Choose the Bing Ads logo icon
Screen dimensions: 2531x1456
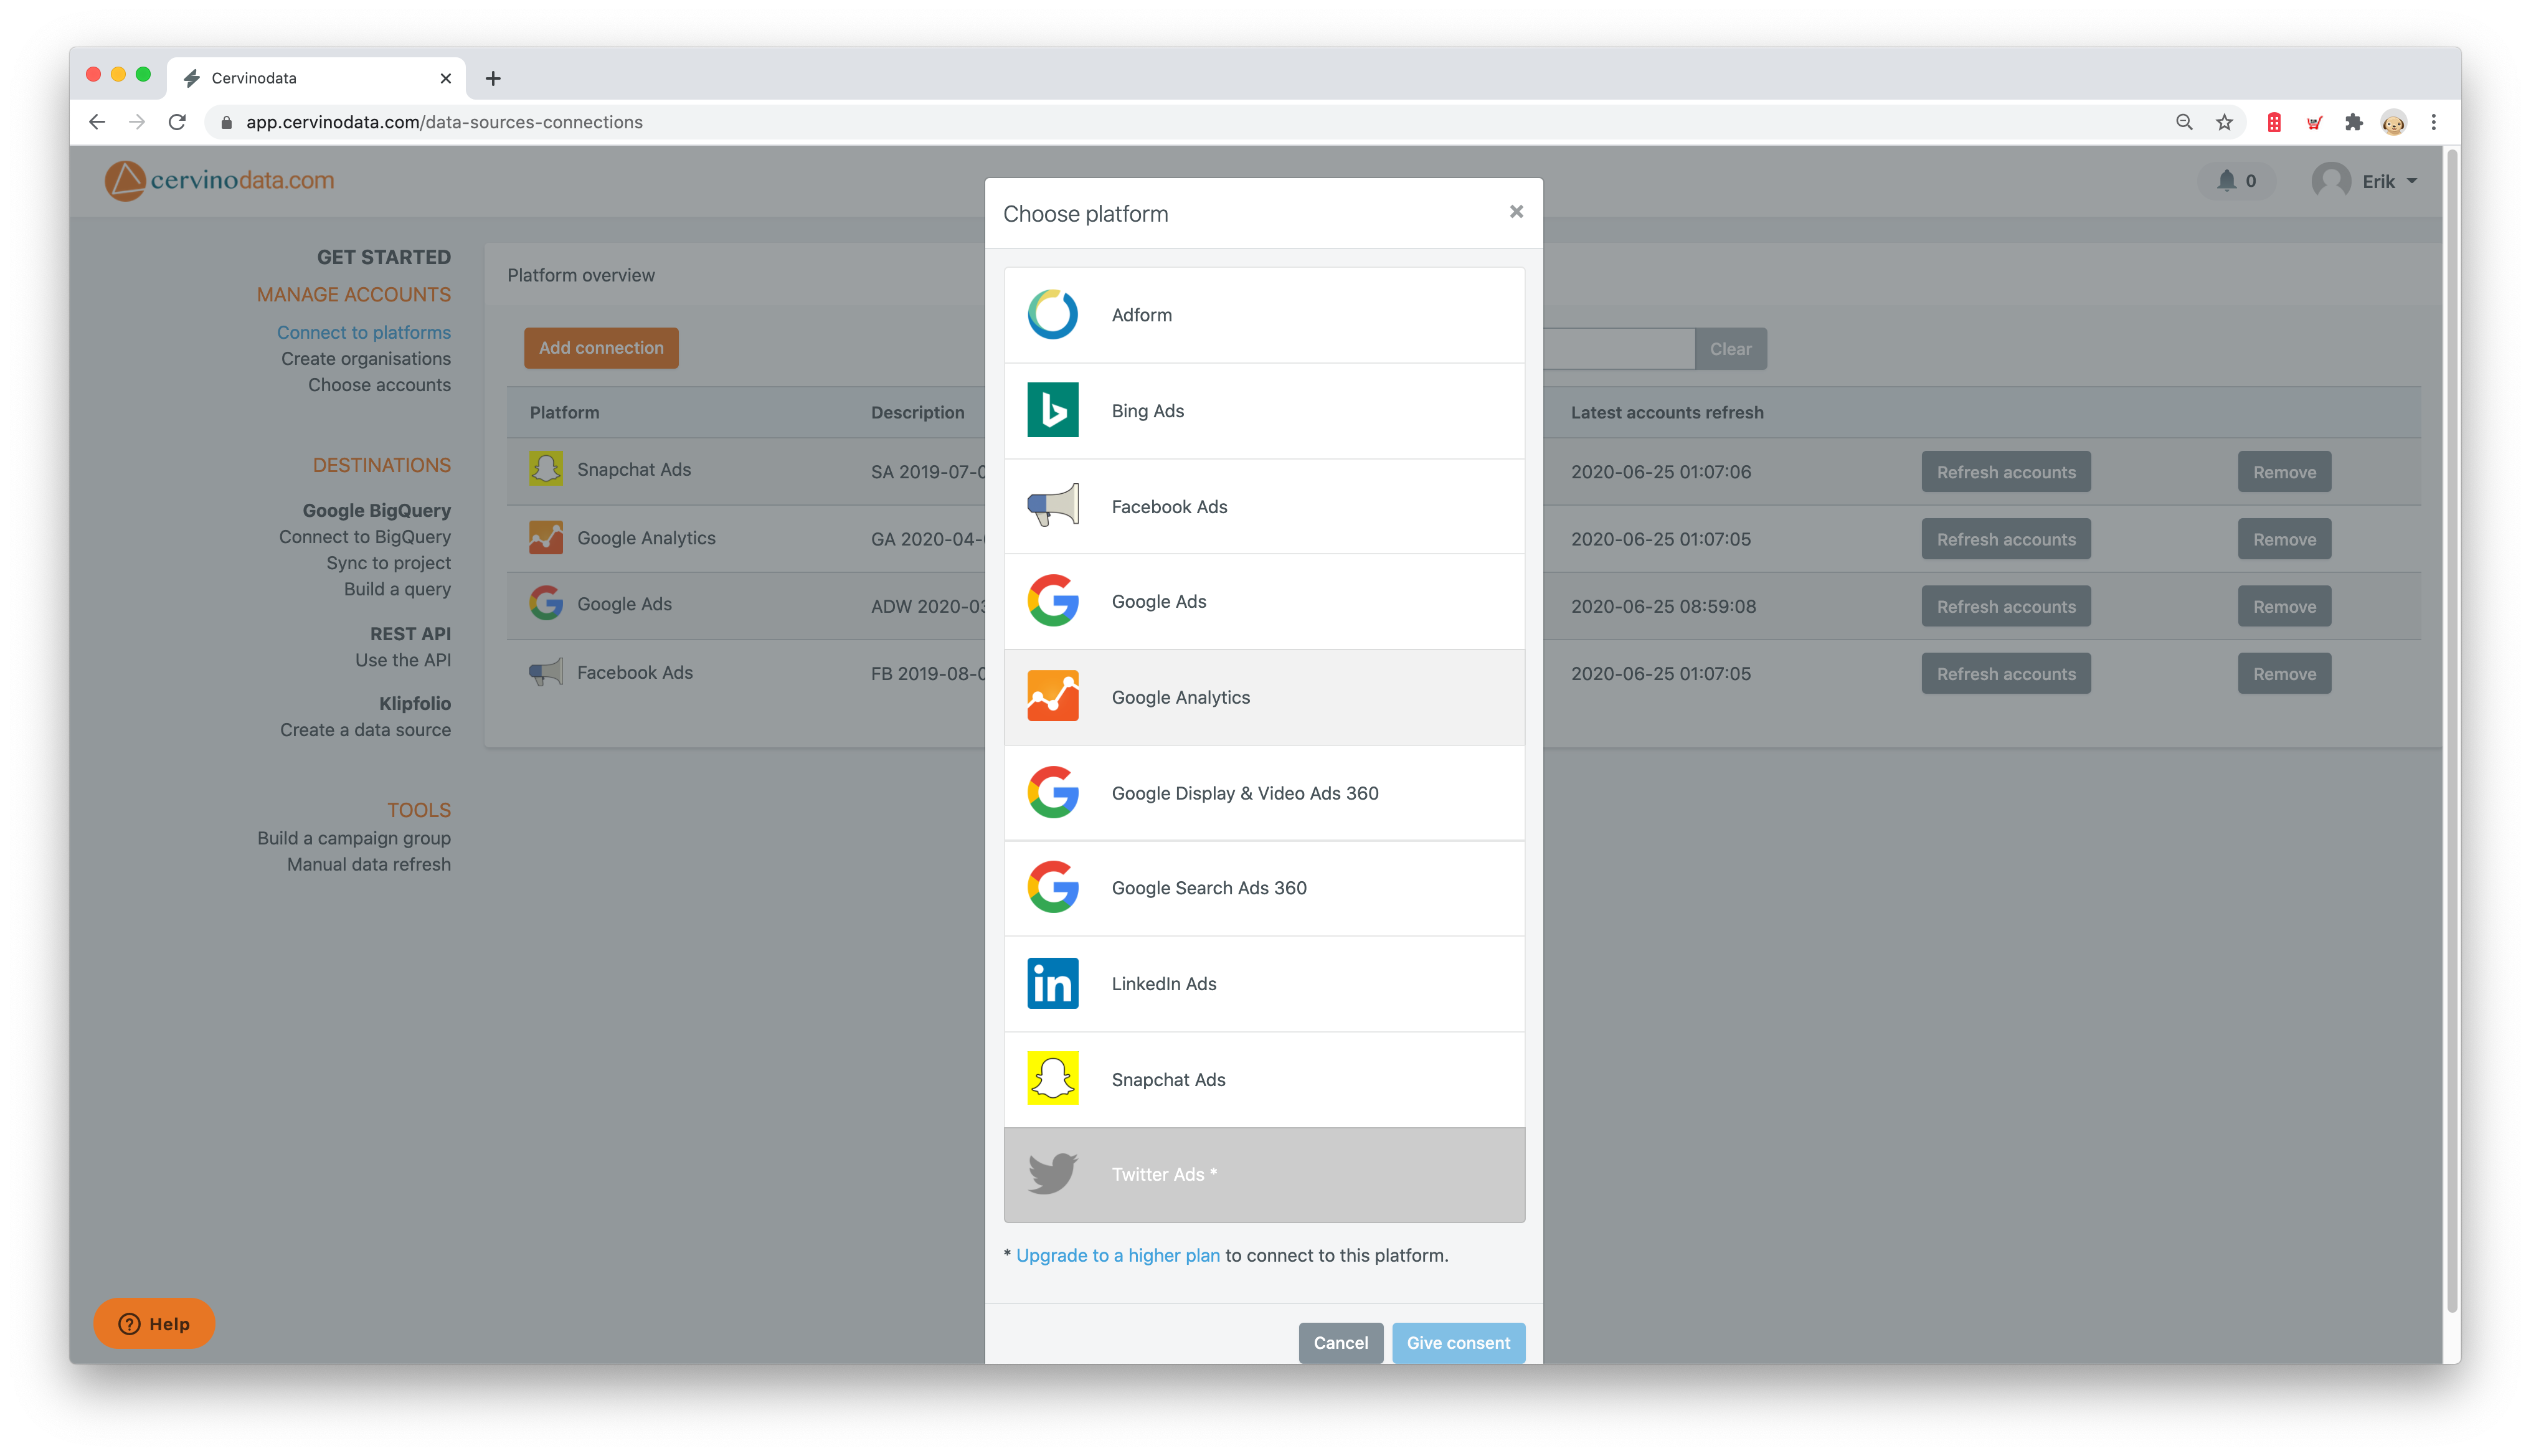point(1052,410)
